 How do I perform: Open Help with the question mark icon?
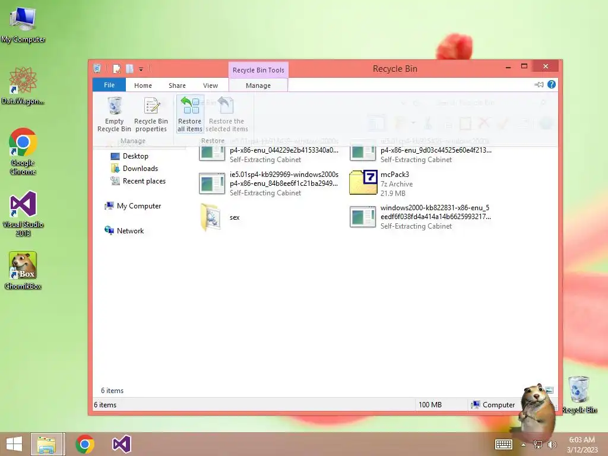point(552,84)
